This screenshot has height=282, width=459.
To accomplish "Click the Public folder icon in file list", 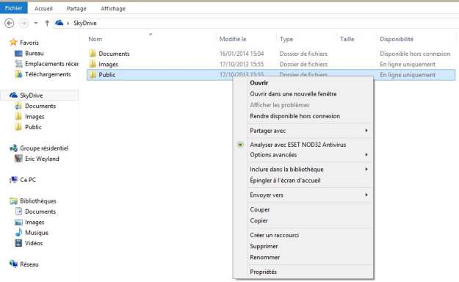I will [93, 74].
